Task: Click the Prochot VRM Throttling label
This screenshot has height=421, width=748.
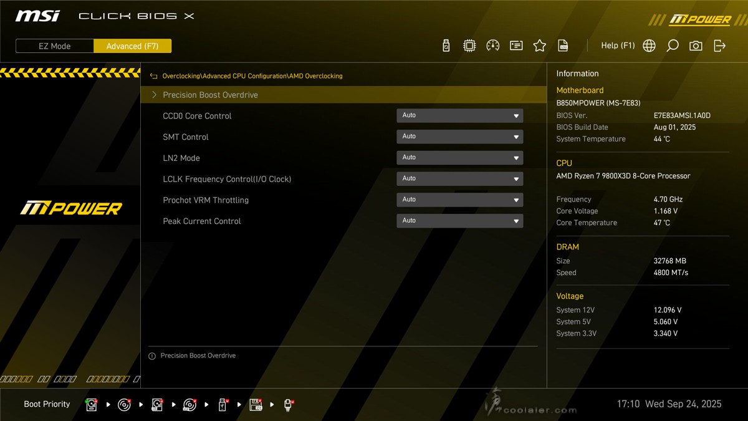Action: point(206,200)
